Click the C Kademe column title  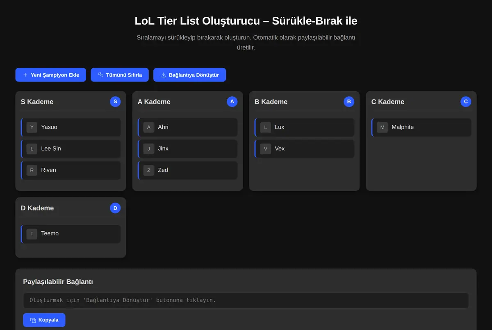pos(388,102)
